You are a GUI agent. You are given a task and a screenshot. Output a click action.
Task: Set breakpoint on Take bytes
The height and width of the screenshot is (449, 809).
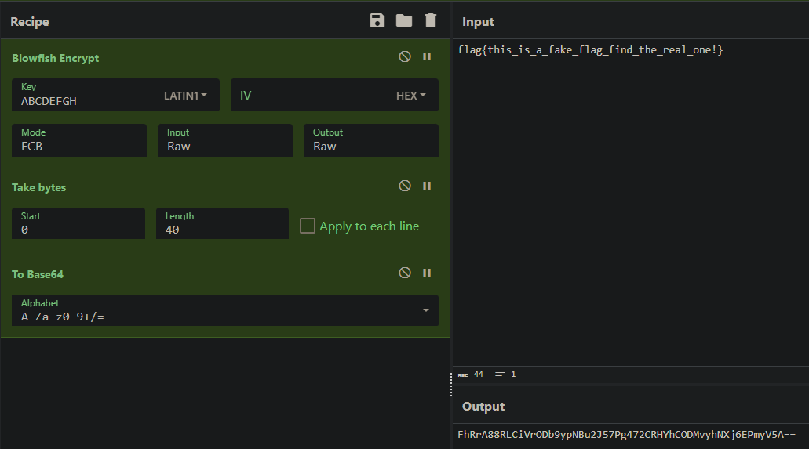point(427,186)
